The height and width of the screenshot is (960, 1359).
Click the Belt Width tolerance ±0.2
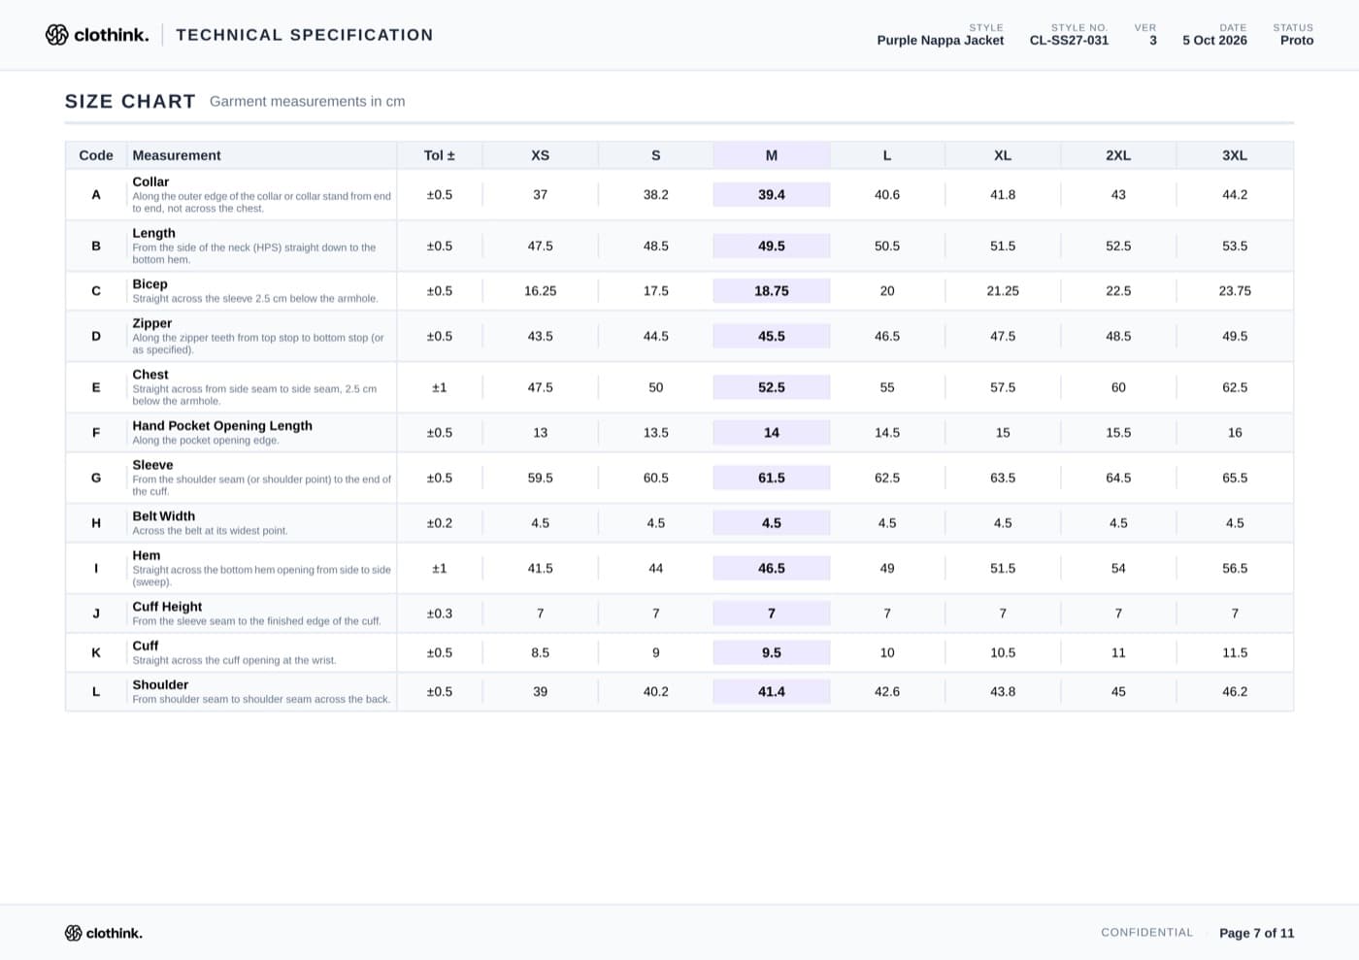(440, 523)
